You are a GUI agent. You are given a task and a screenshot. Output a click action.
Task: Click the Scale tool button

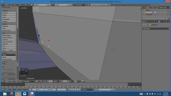pos(9,17)
